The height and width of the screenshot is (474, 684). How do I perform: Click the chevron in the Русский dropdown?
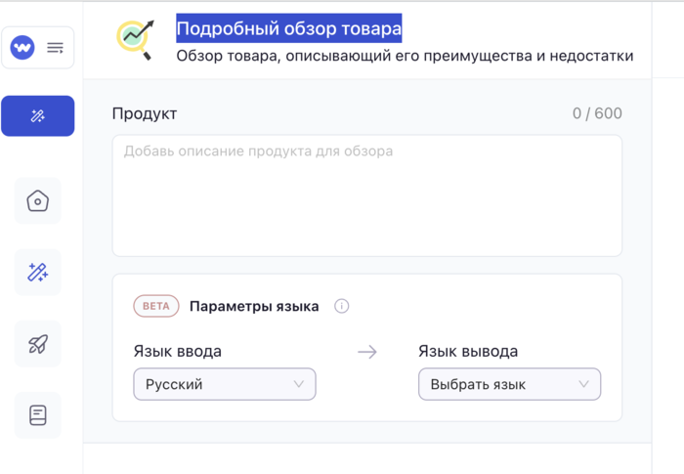tap(299, 384)
